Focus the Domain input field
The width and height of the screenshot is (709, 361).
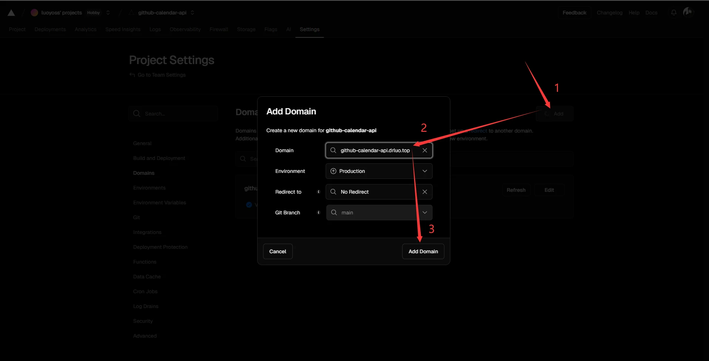pos(374,150)
